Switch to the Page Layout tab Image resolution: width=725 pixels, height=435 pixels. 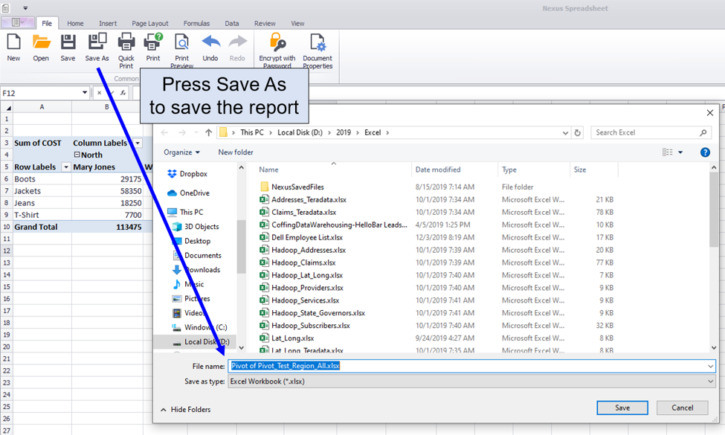click(150, 24)
